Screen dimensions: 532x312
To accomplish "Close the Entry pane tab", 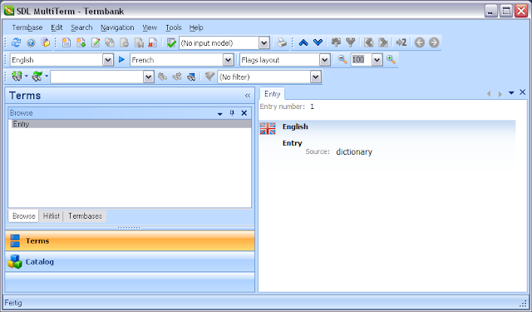I will (x=523, y=92).
